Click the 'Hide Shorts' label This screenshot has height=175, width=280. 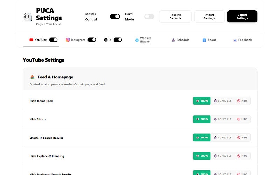coord(38,119)
